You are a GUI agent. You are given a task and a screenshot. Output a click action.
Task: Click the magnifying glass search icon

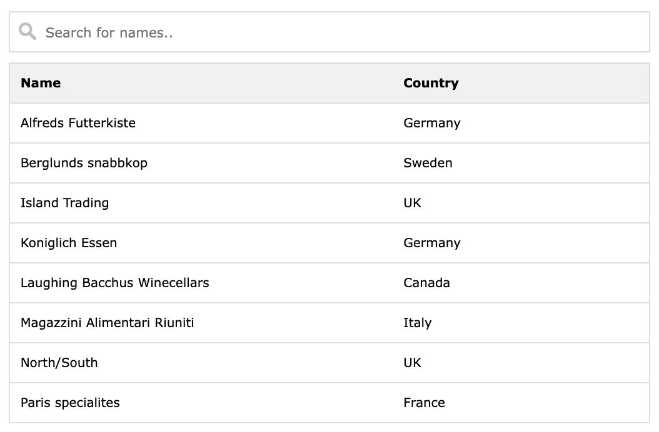[28, 31]
